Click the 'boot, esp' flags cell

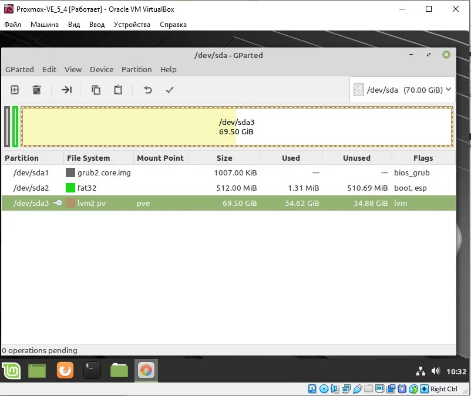[411, 188]
